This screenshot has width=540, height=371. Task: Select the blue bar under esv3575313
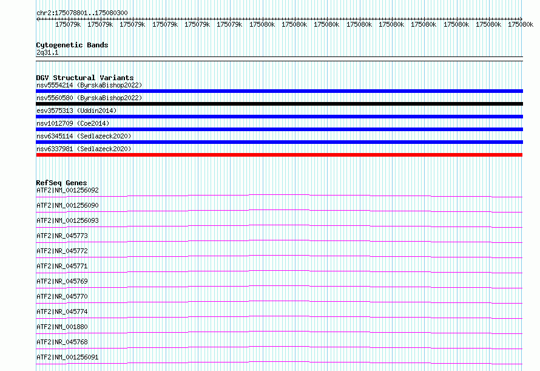pyautogui.click(x=279, y=117)
